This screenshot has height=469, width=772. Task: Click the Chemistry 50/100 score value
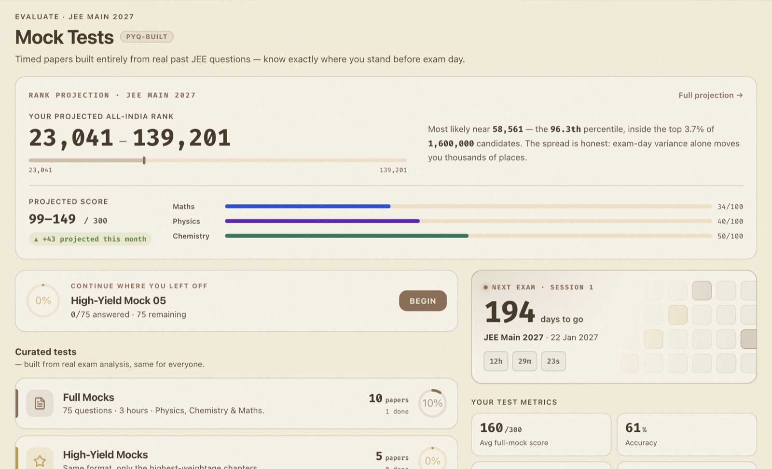coord(730,236)
